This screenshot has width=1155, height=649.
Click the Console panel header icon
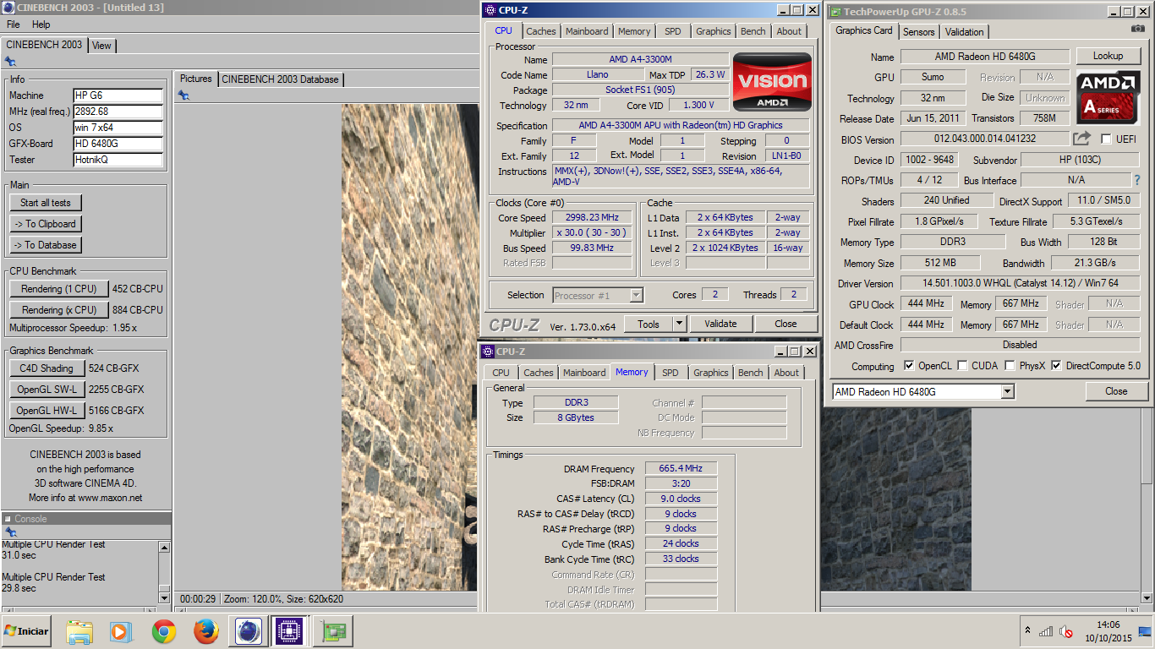pyautogui.click(x=8, y=519)
